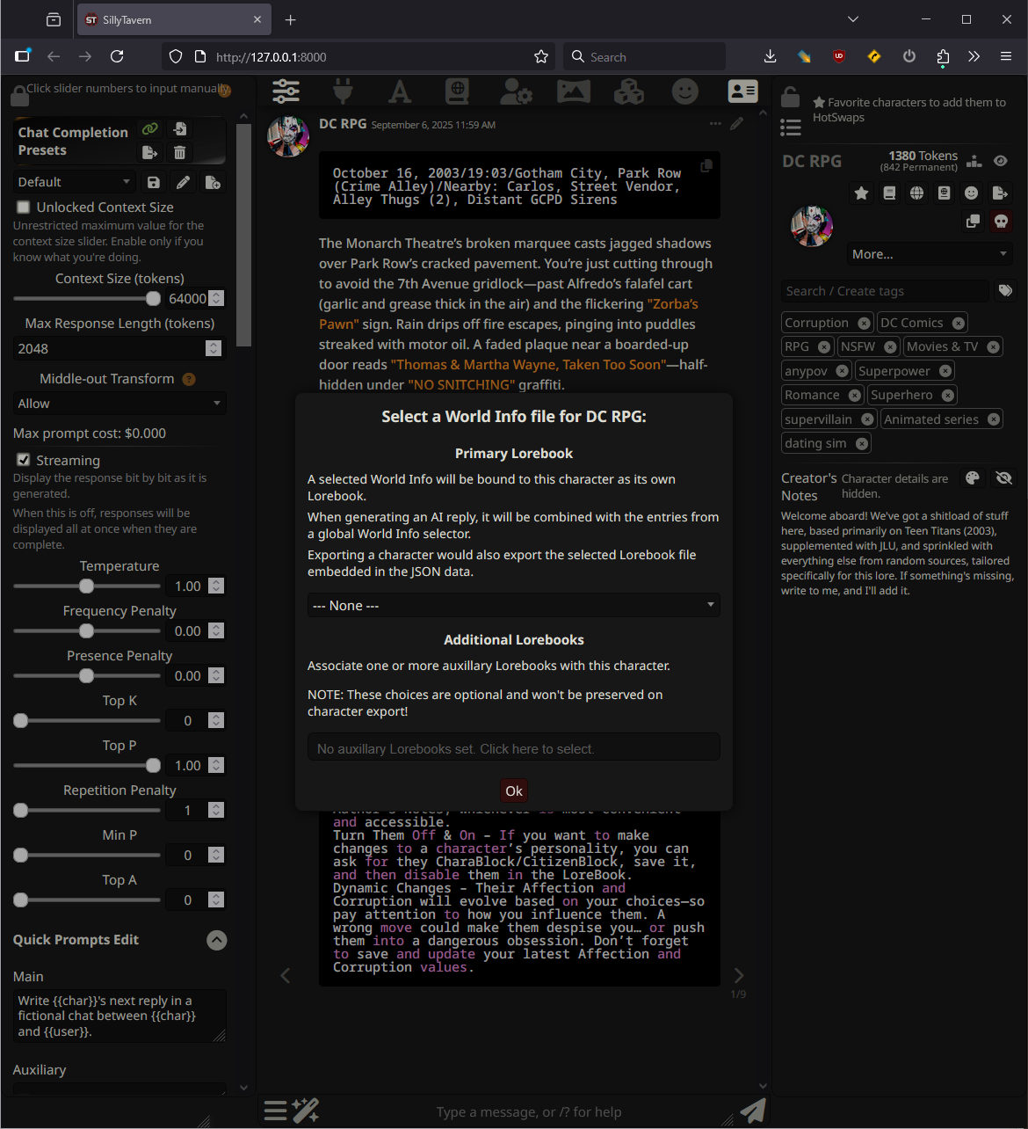Toggle the Creator's Notes palette style icon
Image resolution: width=1028 pixels, height=1129 pixels.
point(972,478)
